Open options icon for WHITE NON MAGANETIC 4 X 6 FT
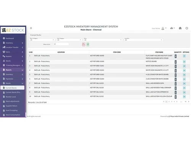The image size is (191, 143). click(x=184, y=71)
